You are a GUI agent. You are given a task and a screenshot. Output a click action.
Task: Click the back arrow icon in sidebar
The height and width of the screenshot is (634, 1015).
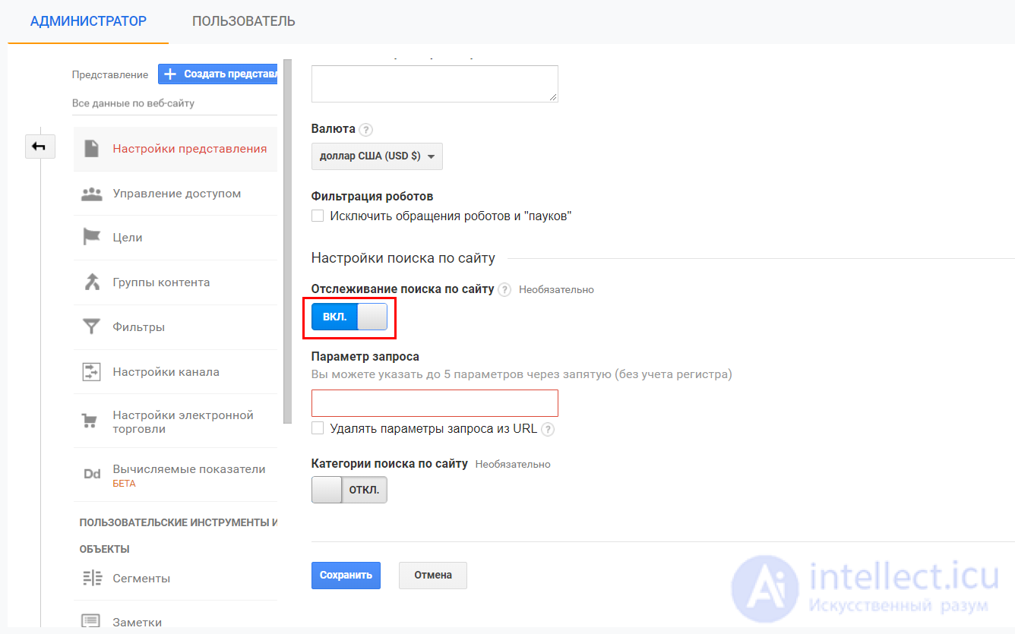pyautogui.click(x=40, y=147)
